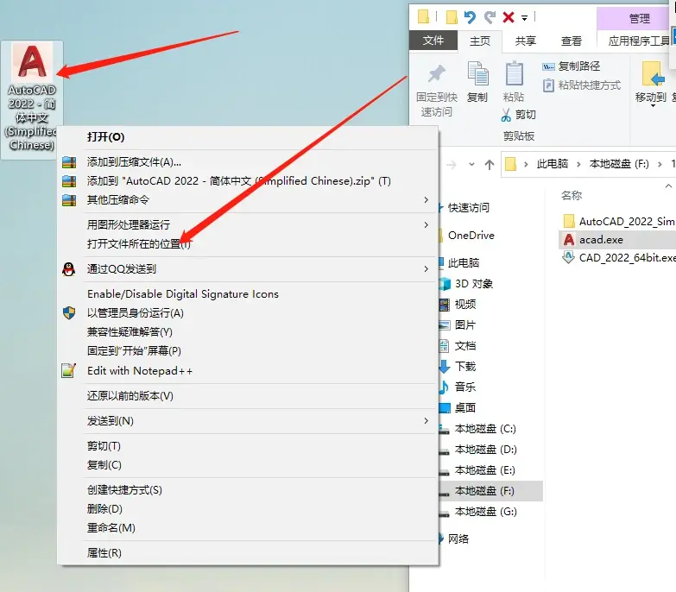Choose 添加到压缩文件(A)... menu entry
Viewport: 676px width, 592px height.
pyautogui.click(x=248, y=162)
